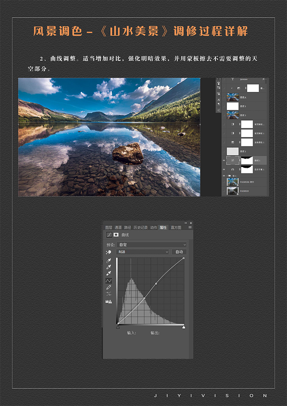Hide the 色彩平衡 1 layer
This screenshot has height=406, width=287.
point(224,170)
